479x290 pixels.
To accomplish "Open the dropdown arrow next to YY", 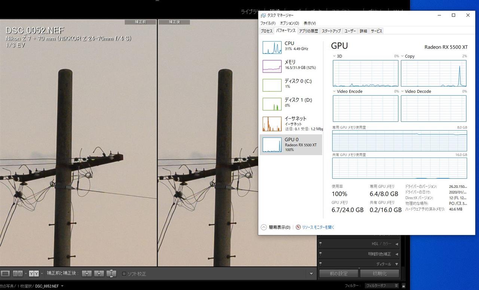I will pos(42,274).
